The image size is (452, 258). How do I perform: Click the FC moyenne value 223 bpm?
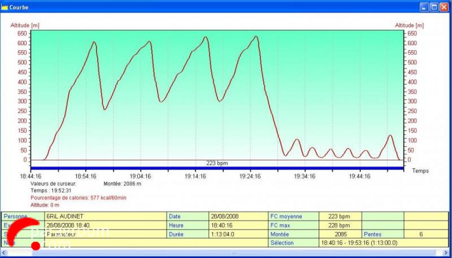pyautogui.click(x=340, y=217)
